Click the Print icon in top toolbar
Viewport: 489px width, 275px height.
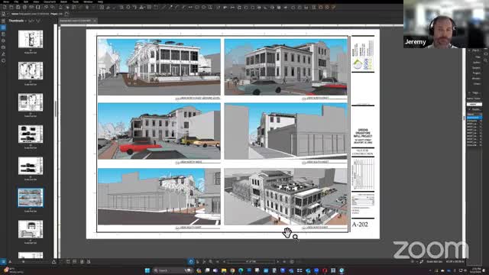point(24,7)
